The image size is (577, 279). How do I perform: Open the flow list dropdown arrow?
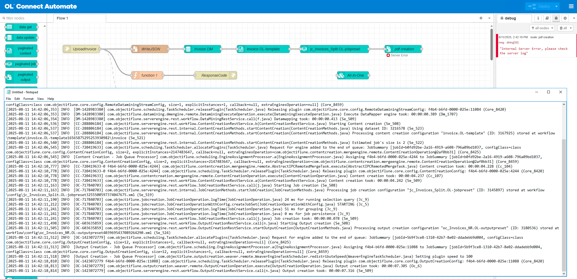[489, 18]
